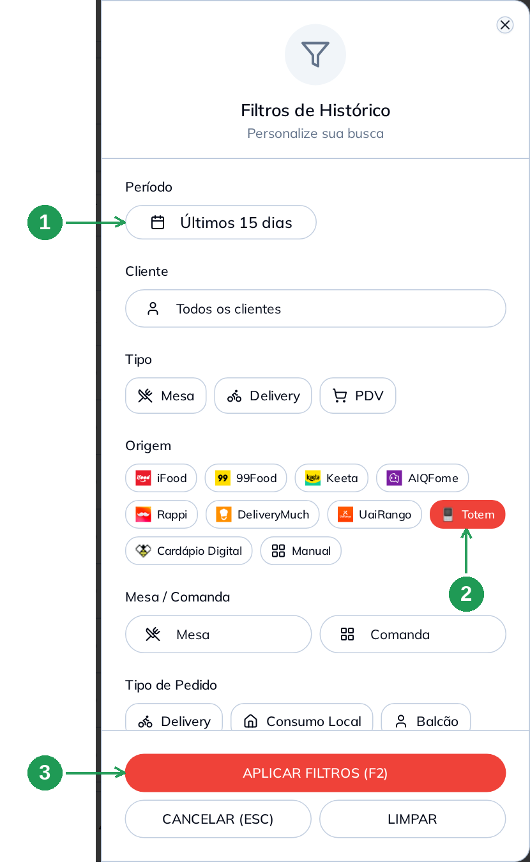This screenshot has height=862, width=530.
Task: Open the Todos os clientes selector
Action: tap(315, 309)
